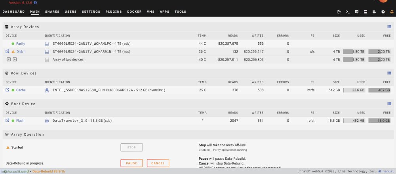Click the snowflake icon beside Array Operation
The height and width of the screenshot is (174, 396).
[x=7, y=134]
